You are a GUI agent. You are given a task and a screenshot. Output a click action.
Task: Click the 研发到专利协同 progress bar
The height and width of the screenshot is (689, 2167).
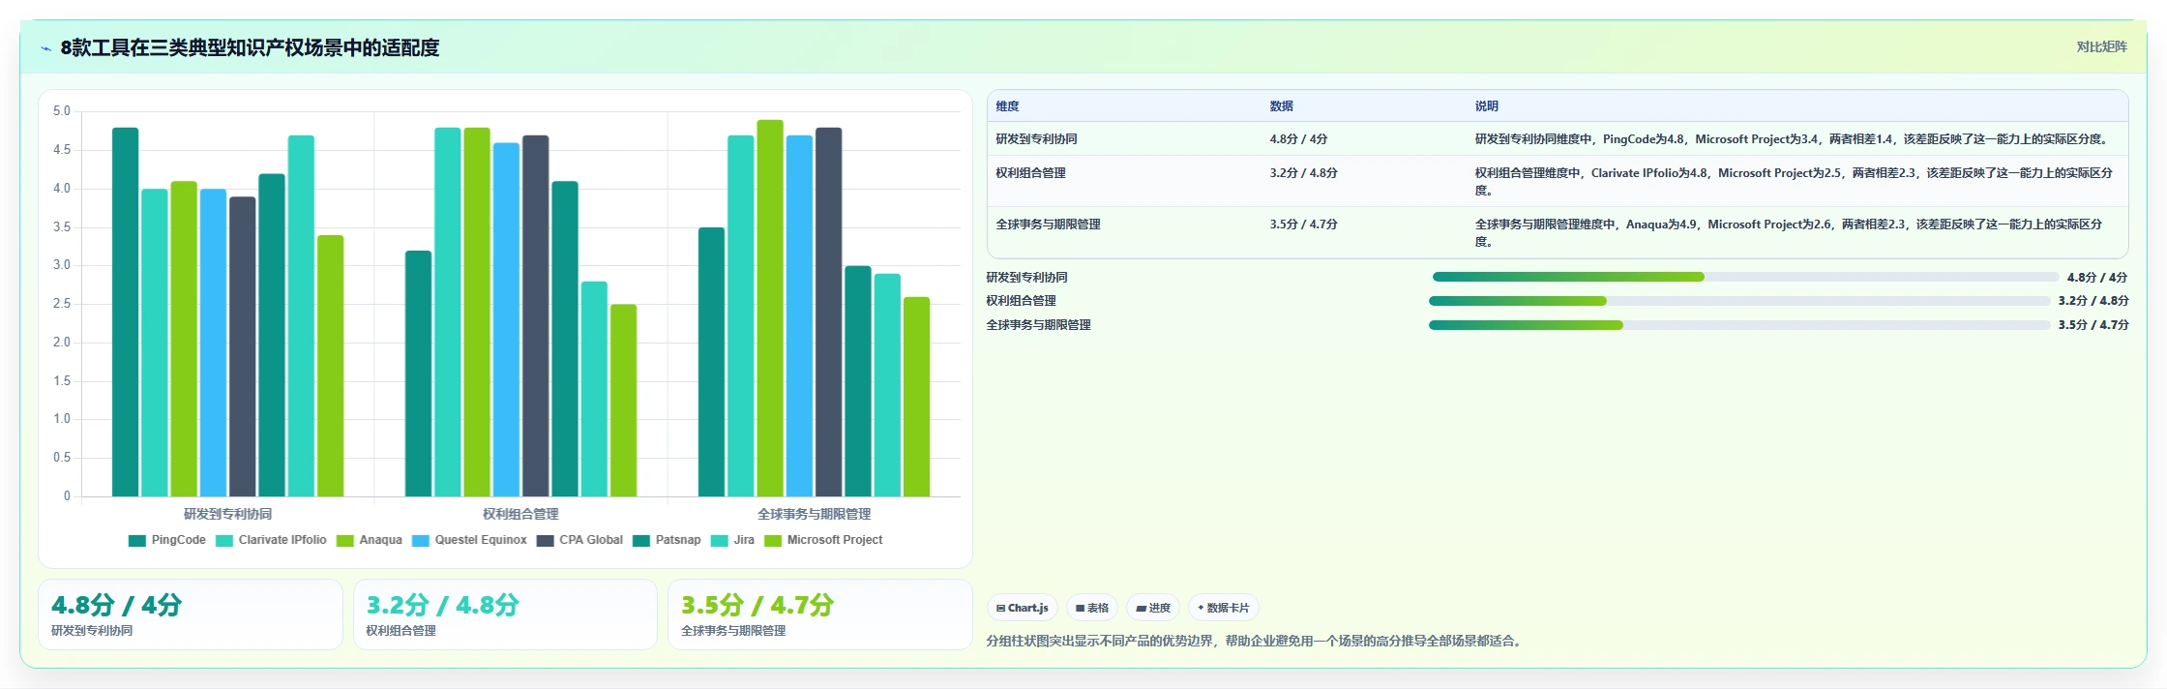pos(1745,277)
